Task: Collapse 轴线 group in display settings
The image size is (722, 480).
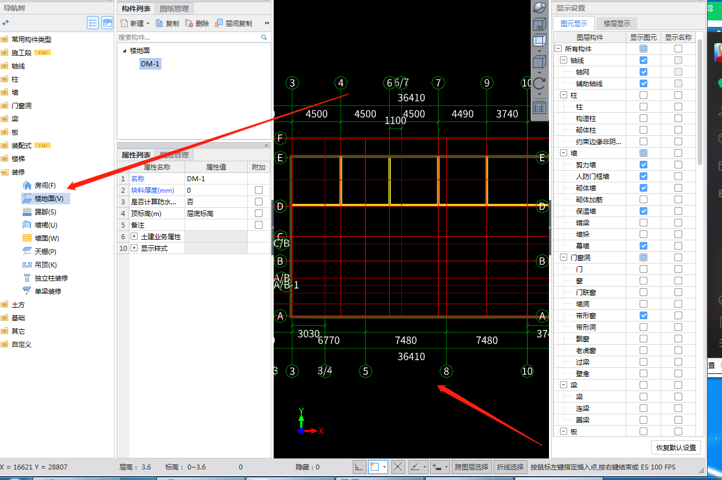Action: [563, 61]
